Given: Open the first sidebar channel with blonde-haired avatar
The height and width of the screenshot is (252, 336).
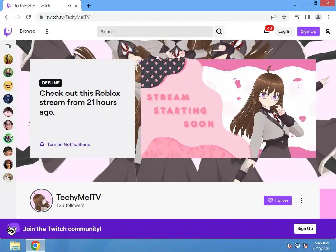Looking at the screenshot, I should [x=8, y=59].
